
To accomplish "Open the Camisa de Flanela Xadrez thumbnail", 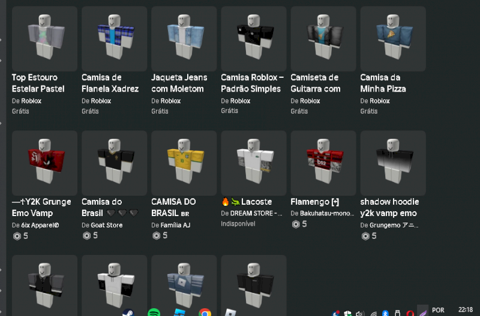I will (115, 39).
